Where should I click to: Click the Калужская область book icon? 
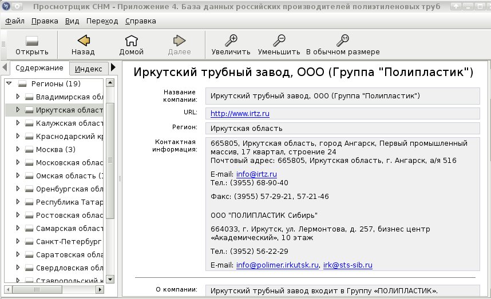pyautogui.click(x=29, y=123)
